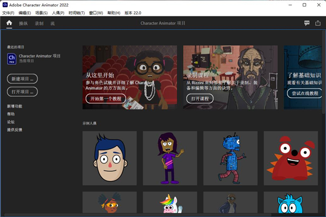Click the 打开课程 button
The height and width of the screenshot is (217, 326).
click(x=200, y=98)
